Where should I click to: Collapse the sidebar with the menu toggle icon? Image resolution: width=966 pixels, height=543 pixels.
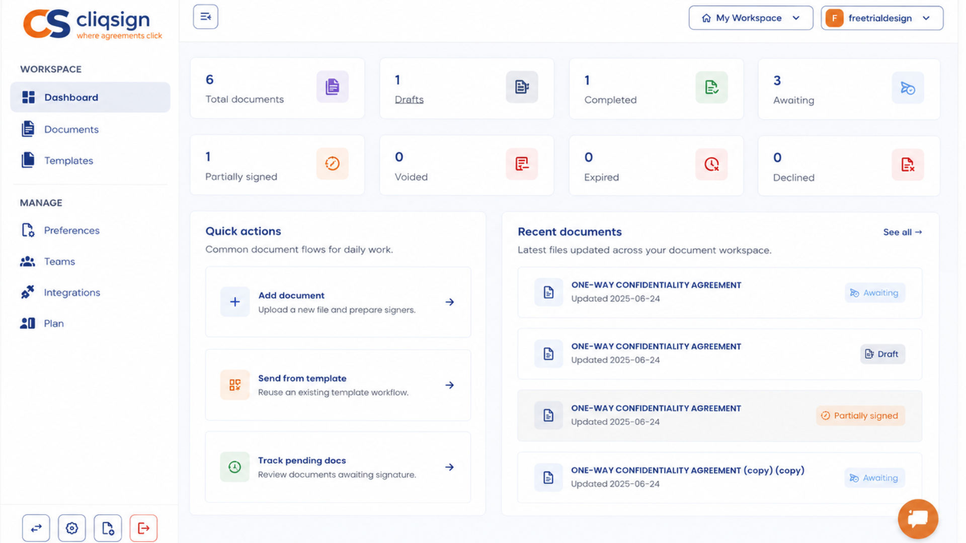(x=205, y=17)
